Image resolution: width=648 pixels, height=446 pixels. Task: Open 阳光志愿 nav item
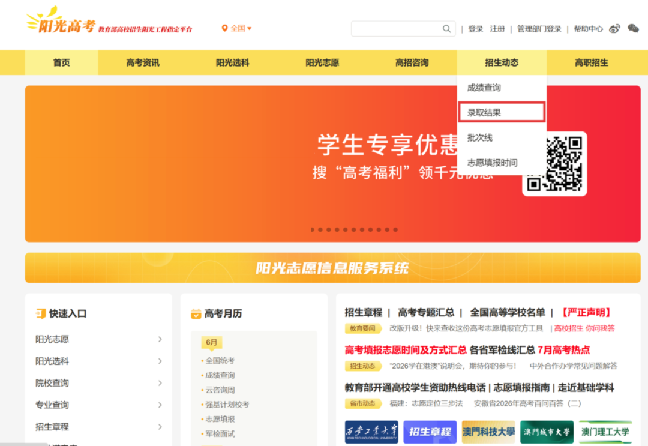(322, 62)
